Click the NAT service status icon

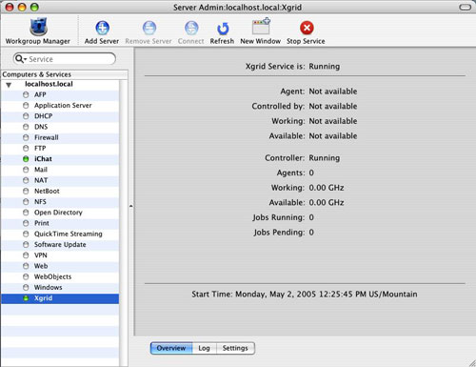(x=26, y=180)
